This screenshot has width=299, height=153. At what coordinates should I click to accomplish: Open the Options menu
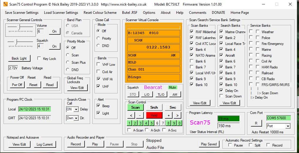click(x=149, y=13)
